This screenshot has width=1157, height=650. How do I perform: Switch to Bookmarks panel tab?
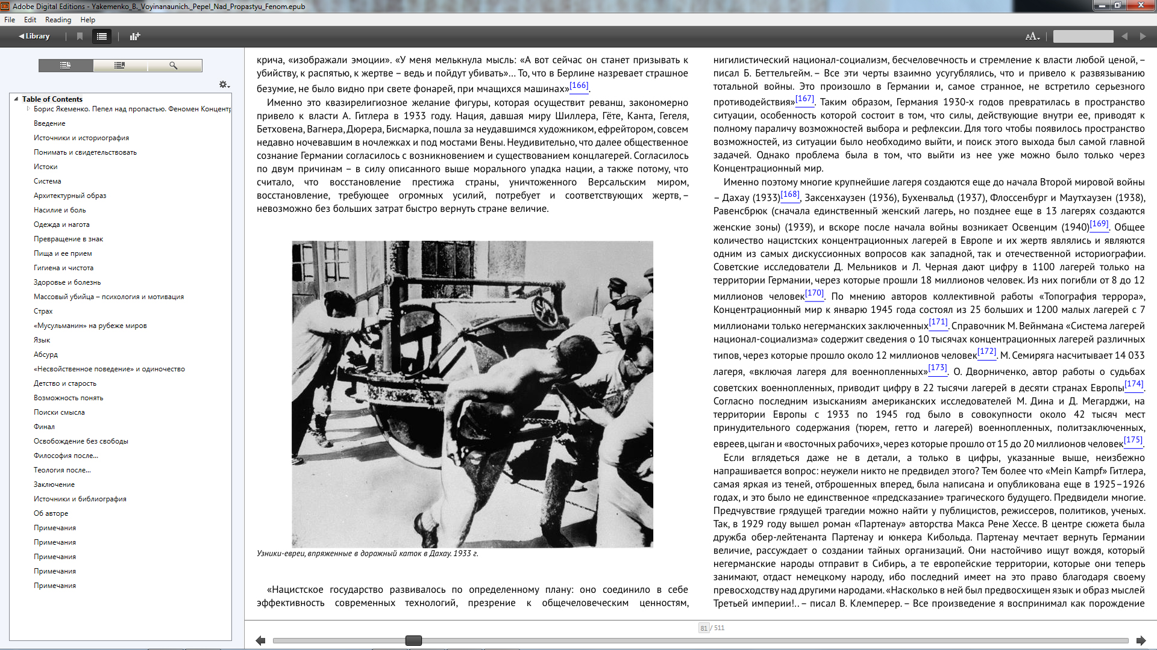click(x=120, y=65)
